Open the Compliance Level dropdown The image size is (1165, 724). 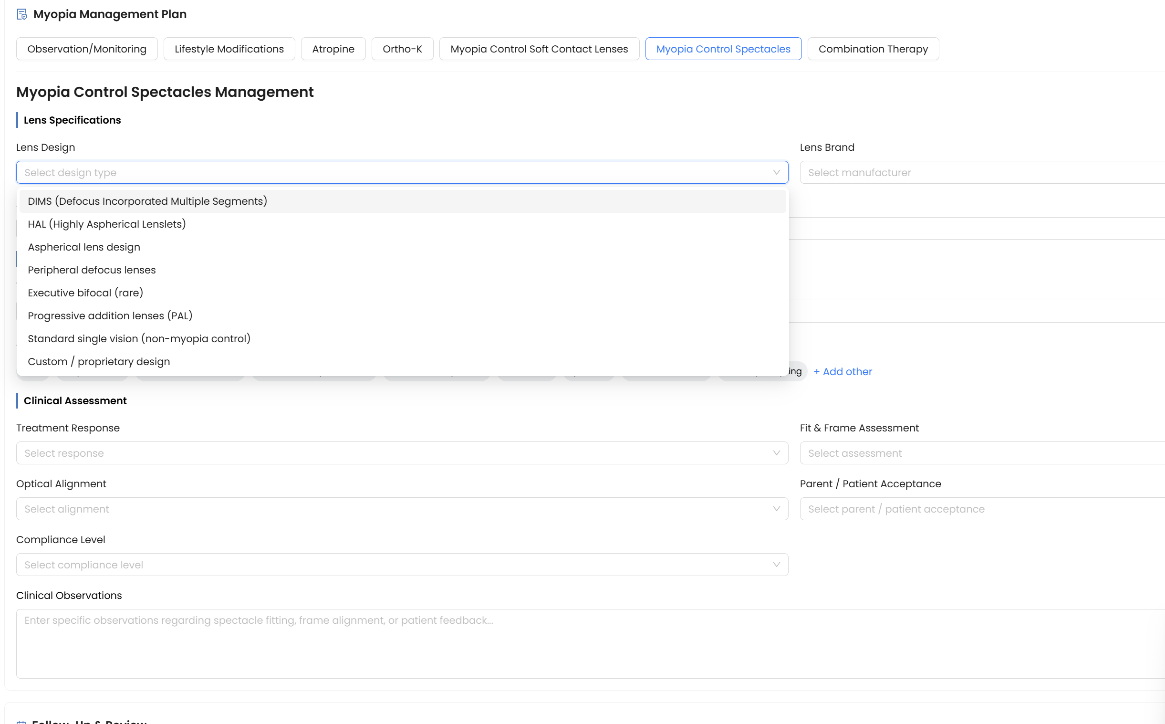point(402,565)
